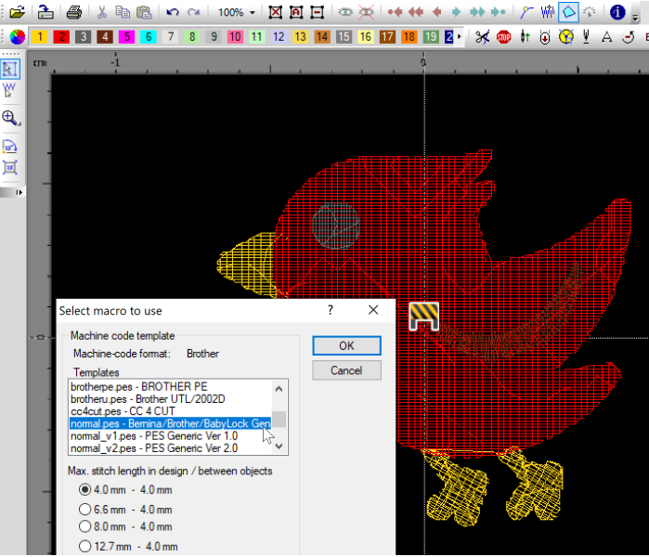
Task: Select 6.6 mm - 4.0 mm stitch length
Action: coord(84,509)
